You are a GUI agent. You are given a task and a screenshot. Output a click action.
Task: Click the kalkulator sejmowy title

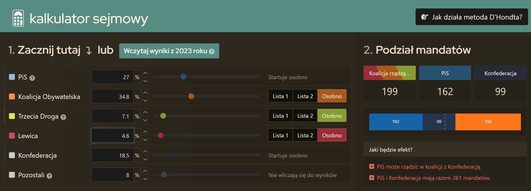89,19
